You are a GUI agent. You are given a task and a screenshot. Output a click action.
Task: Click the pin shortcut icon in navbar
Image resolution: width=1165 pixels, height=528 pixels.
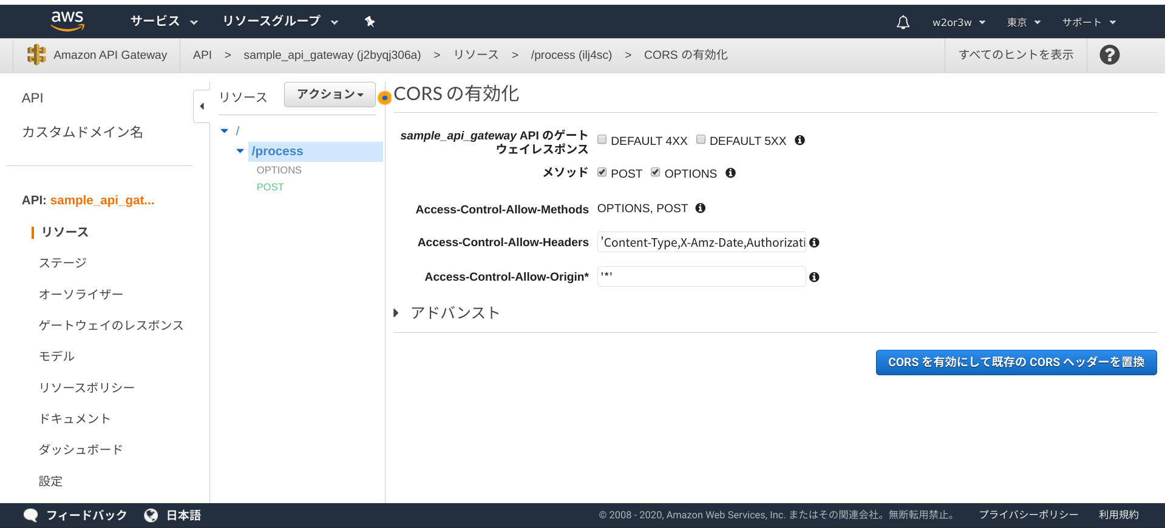click(x=370, y=22)
